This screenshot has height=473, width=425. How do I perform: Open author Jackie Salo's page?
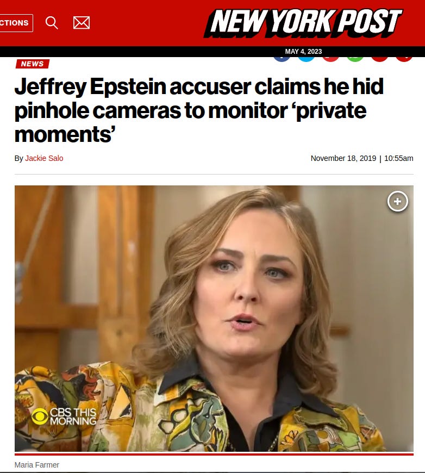[x=44, y=158]
